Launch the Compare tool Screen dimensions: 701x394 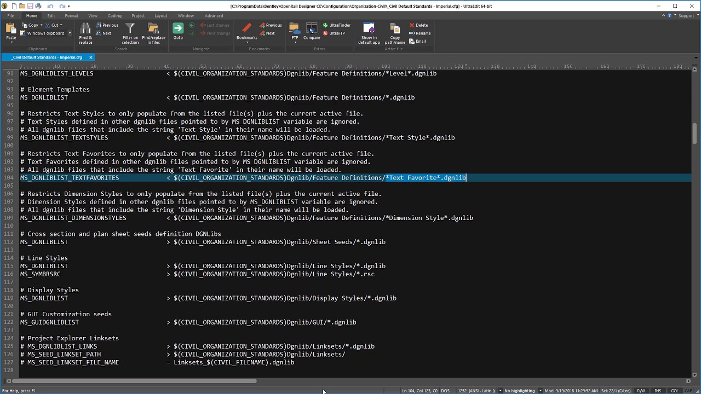[x=312, y=32]
